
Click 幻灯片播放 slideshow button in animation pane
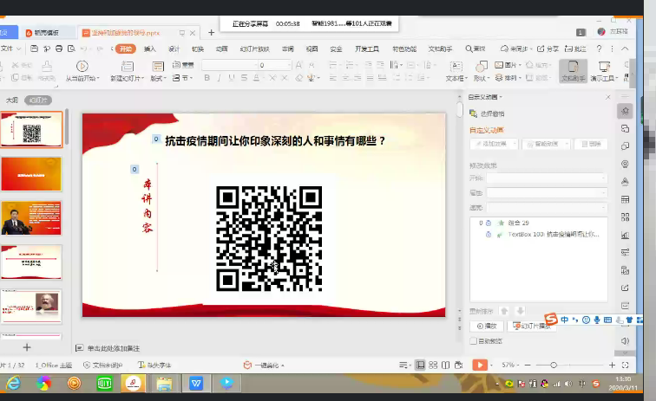pos(532,326)
